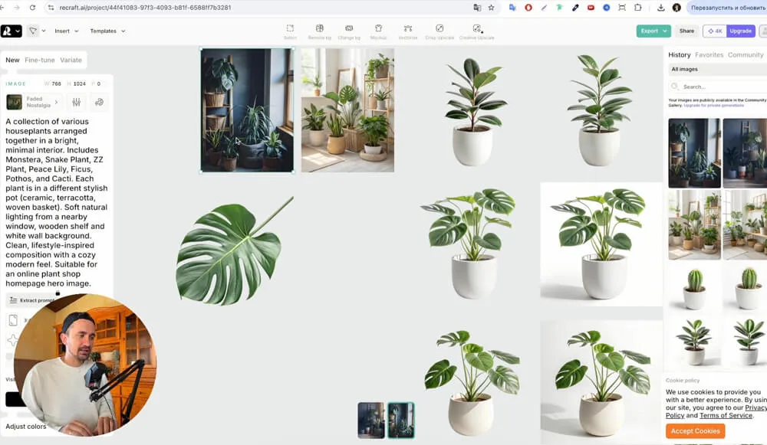Click the Upgrade button
This screenshot has height=445, width=767.
[740, 31]
